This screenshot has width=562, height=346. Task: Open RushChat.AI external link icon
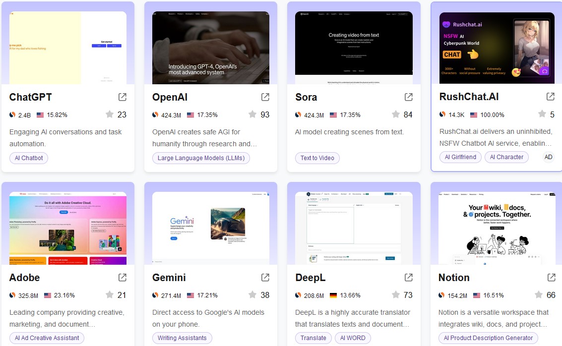(x=551, y=96)
